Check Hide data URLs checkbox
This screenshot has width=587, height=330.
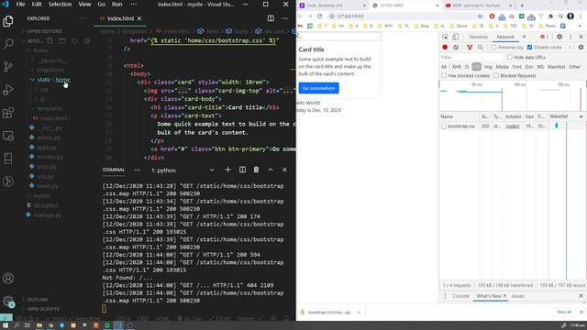coord(510,57)
